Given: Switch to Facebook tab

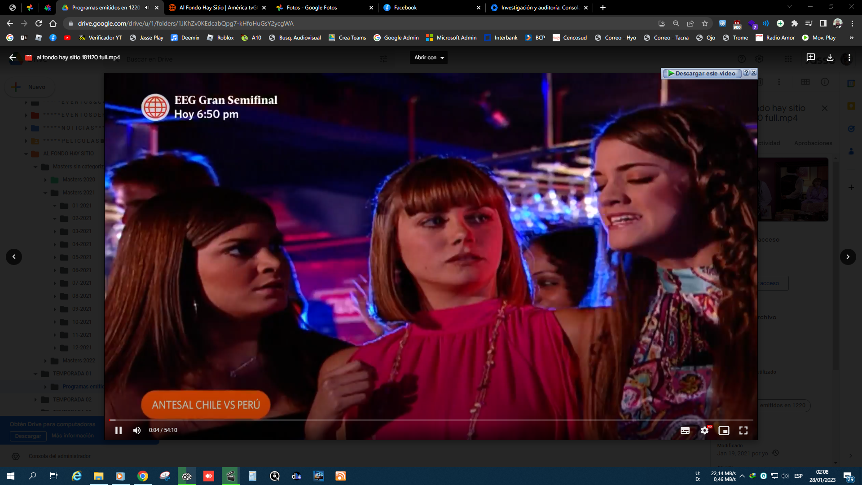Looking at the screenshot, I should tap(432, 8).
